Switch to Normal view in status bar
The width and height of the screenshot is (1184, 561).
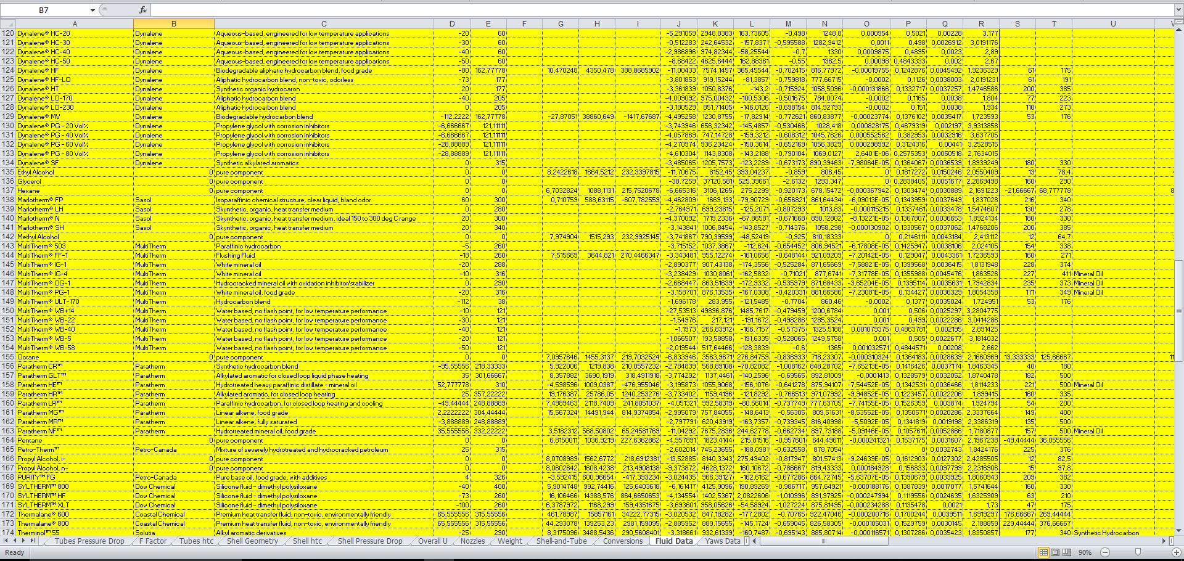coord(1043,552)
